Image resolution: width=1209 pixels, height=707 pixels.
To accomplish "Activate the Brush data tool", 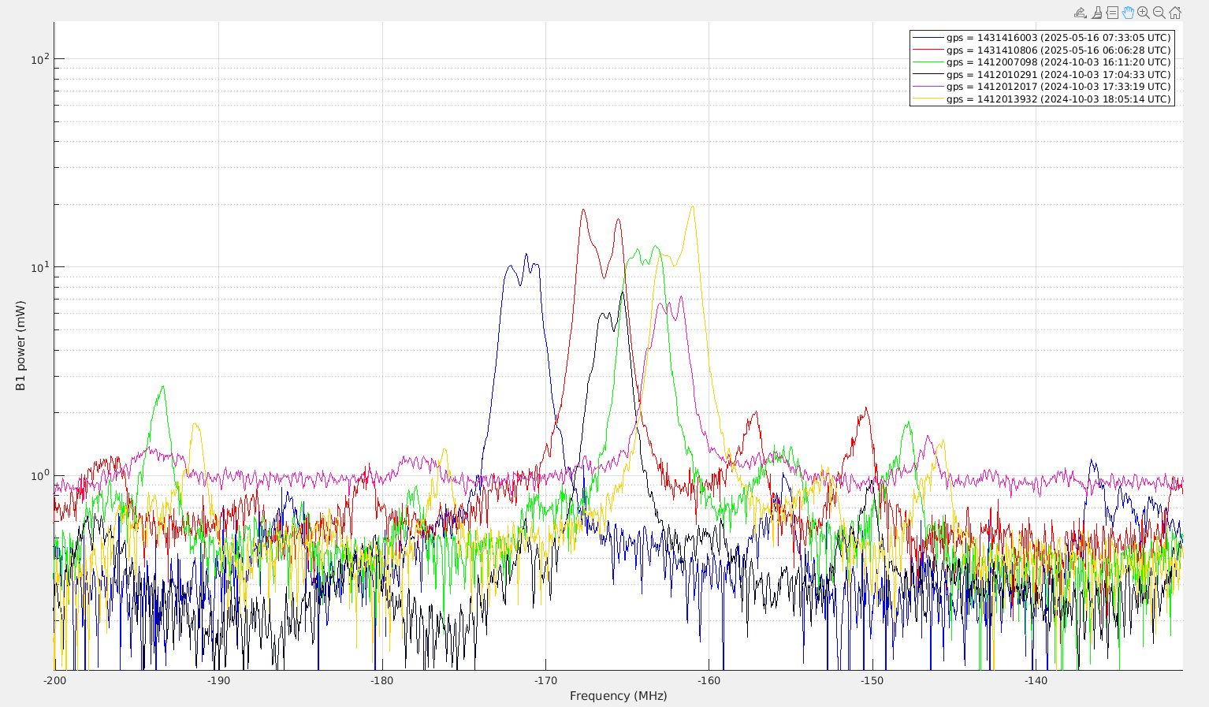I will tap(1096, 13).
